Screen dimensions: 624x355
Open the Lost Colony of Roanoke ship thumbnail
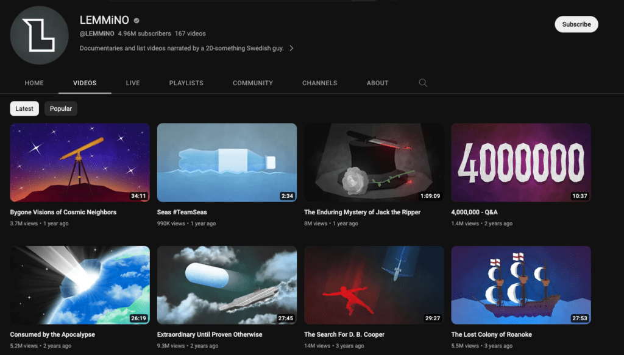coord(521,285)
